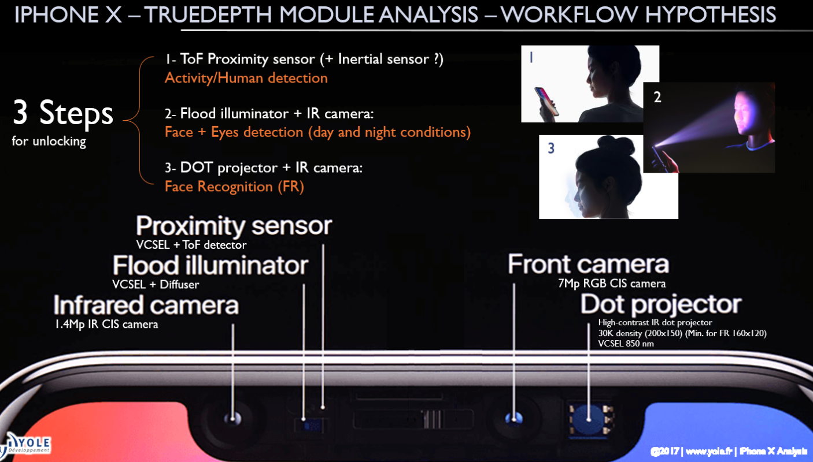Select thumbnail 3 of woman's face profile
Viewport: 813px width, 462px height.
(608, 177)
